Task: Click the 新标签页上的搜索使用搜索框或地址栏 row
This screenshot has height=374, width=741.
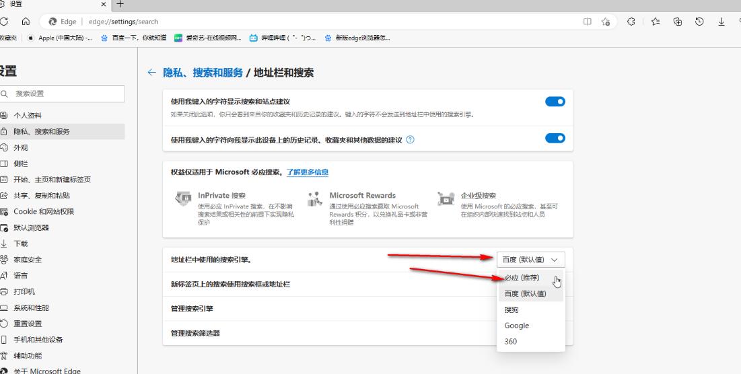Action: point(367,285)
